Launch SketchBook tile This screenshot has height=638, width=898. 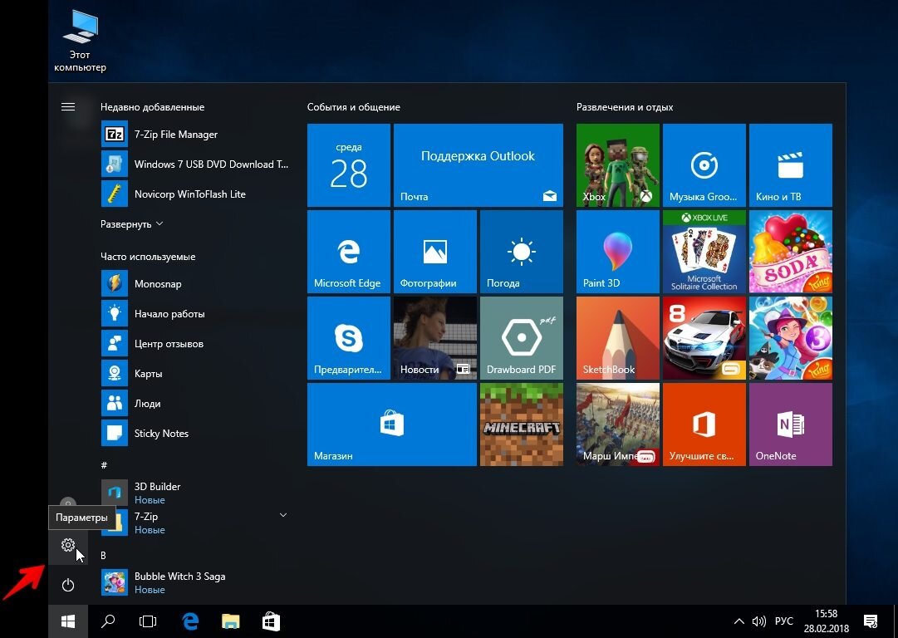coord(618,338)
